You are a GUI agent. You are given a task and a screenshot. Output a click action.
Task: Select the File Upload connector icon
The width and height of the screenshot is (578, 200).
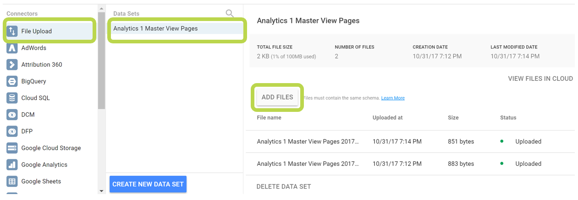(12, 31)
